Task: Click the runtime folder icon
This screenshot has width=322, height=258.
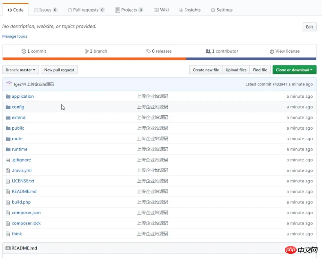Action: 8,149
